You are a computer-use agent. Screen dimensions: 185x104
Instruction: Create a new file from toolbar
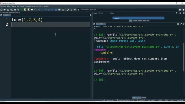1,10
